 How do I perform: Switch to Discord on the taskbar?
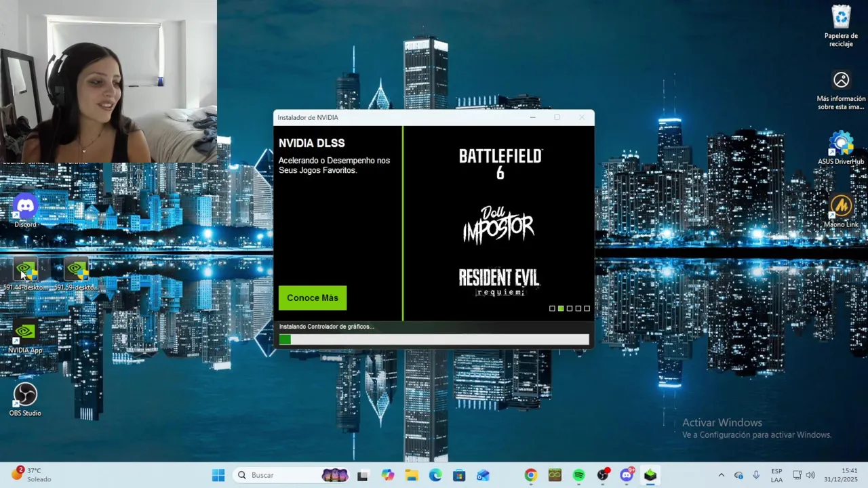pyautogui.click(x=627, y=475)
